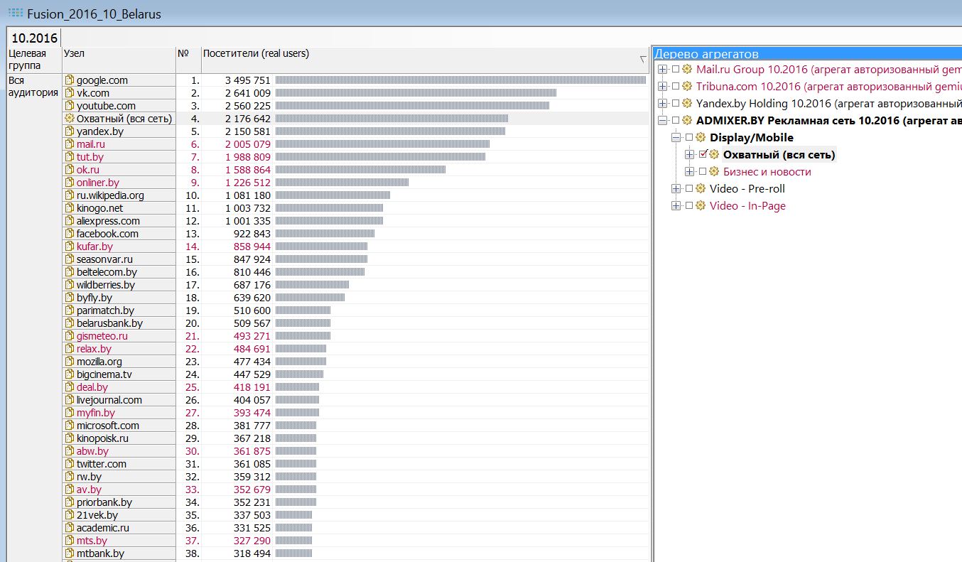This screenshot has width=962, height=562.
Task: Click the gear icon of Yandex.by Holding
Action: 687,103
